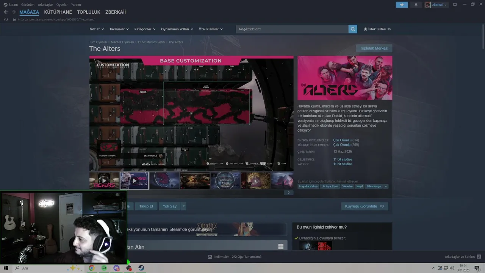Launch Chrome from the taskbar
The image size is (485, 273).
coord(92,268)
